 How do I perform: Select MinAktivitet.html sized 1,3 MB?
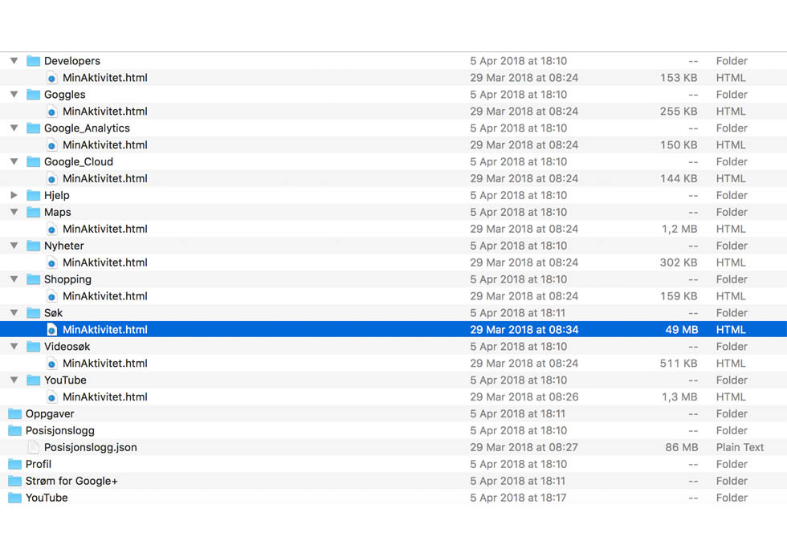pos(105,397)
